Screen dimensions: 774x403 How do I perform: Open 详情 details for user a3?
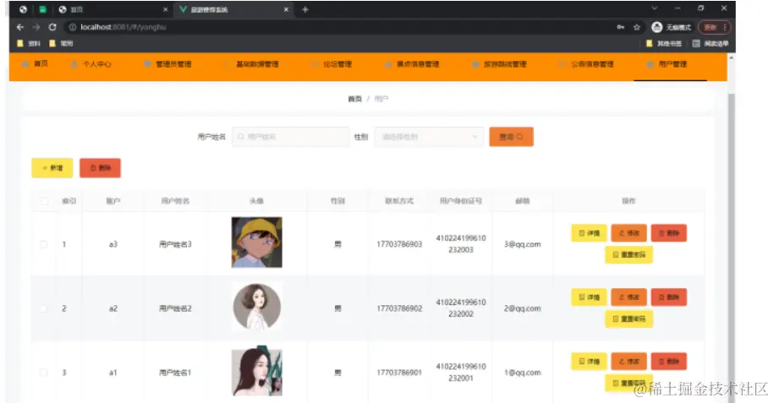pos(589,233)
